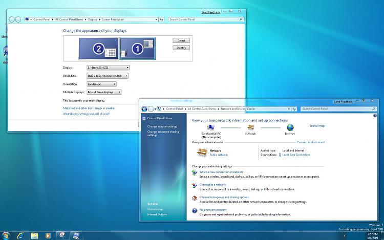Click the large bench icon under active networks
Viewport: 384px width, 240px height.
(202, 152)
